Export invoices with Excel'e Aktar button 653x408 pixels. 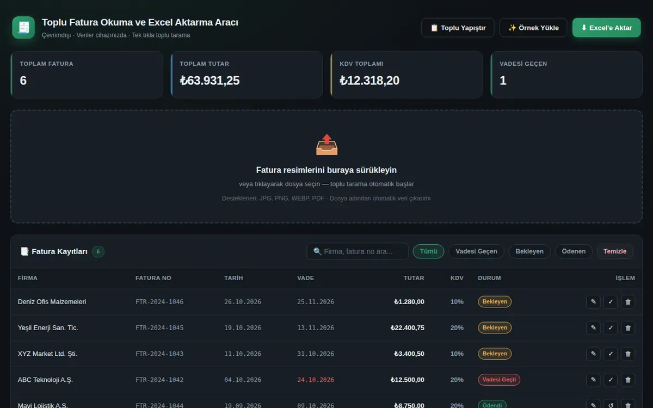pyautogui.click(x=606, y=28)
